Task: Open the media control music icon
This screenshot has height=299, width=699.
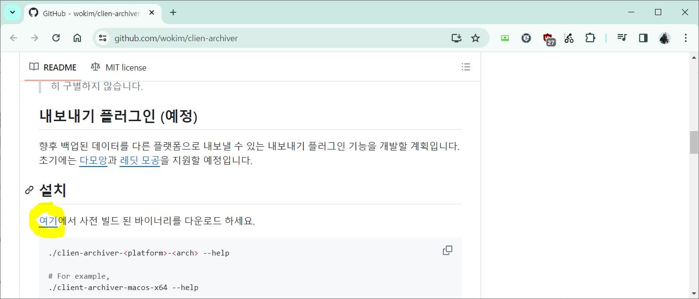Action: [x=622, y=38]
